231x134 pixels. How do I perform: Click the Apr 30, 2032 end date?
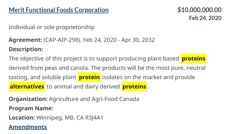(x=138, y=40)
